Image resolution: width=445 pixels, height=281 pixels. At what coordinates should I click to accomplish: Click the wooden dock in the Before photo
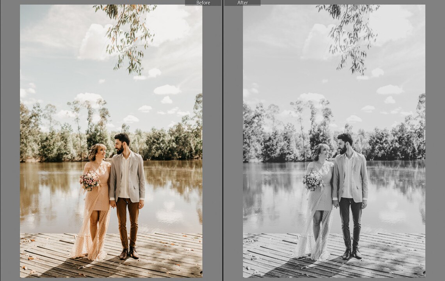click(x=59, y=257)
